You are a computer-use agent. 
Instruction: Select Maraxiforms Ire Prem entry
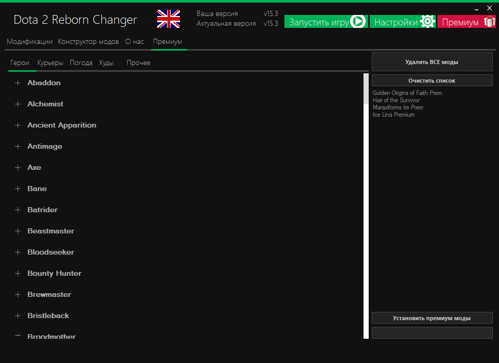[398, 107]
